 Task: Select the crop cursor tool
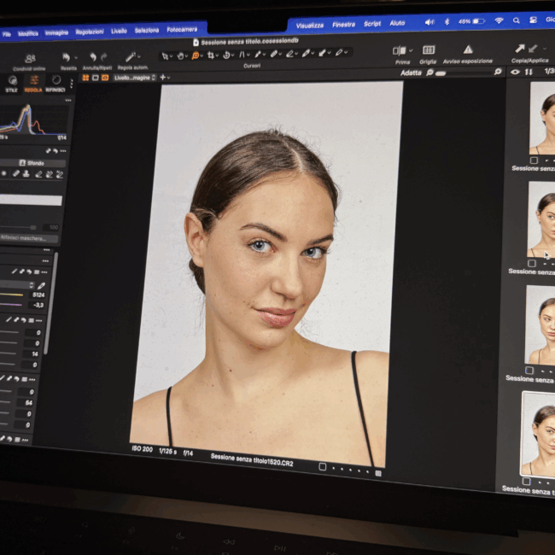(x=210, y=55)
